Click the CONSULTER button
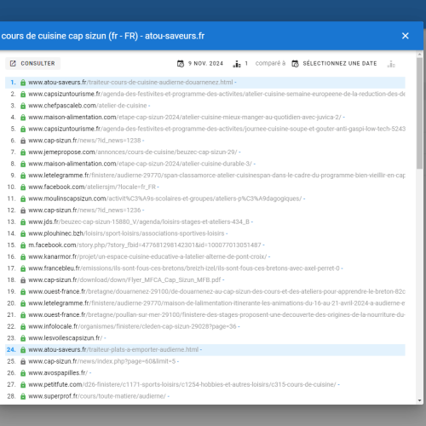 point(32,63)
